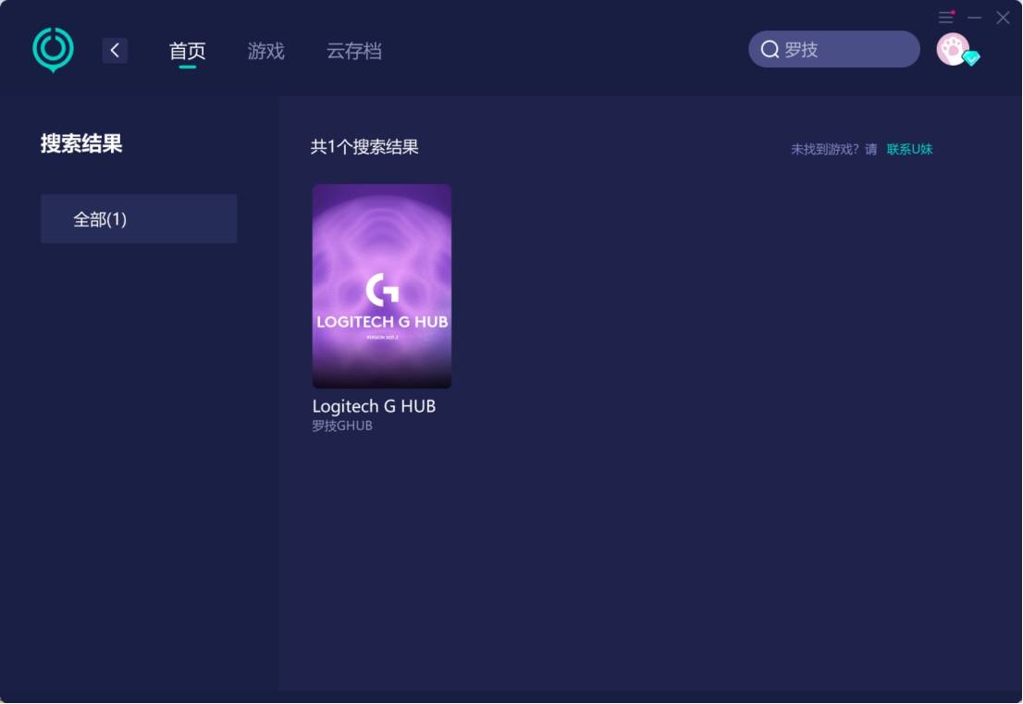
Task: Switch to the 首页 tab
Action: [187, 51]
